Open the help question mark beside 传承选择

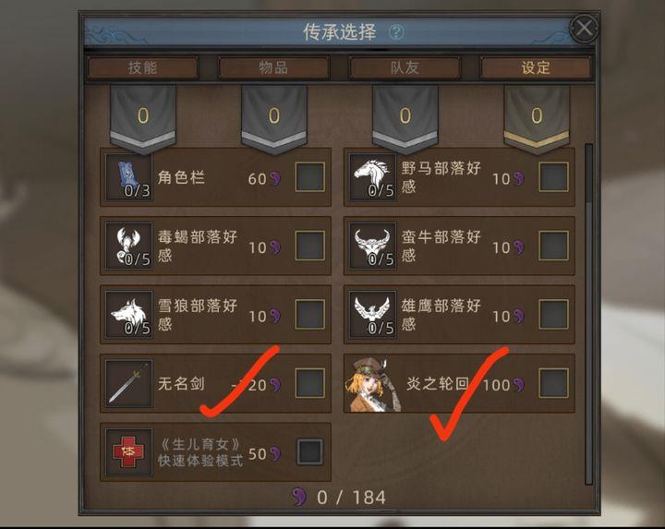point(396,31)
